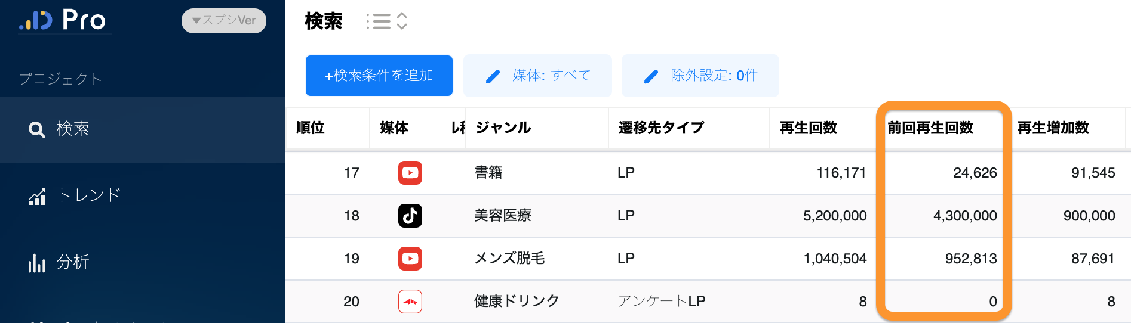Click the TikTok icon in row 18
The height and width of the screenshot is (323, 1131).
click(x=410, y=216)
